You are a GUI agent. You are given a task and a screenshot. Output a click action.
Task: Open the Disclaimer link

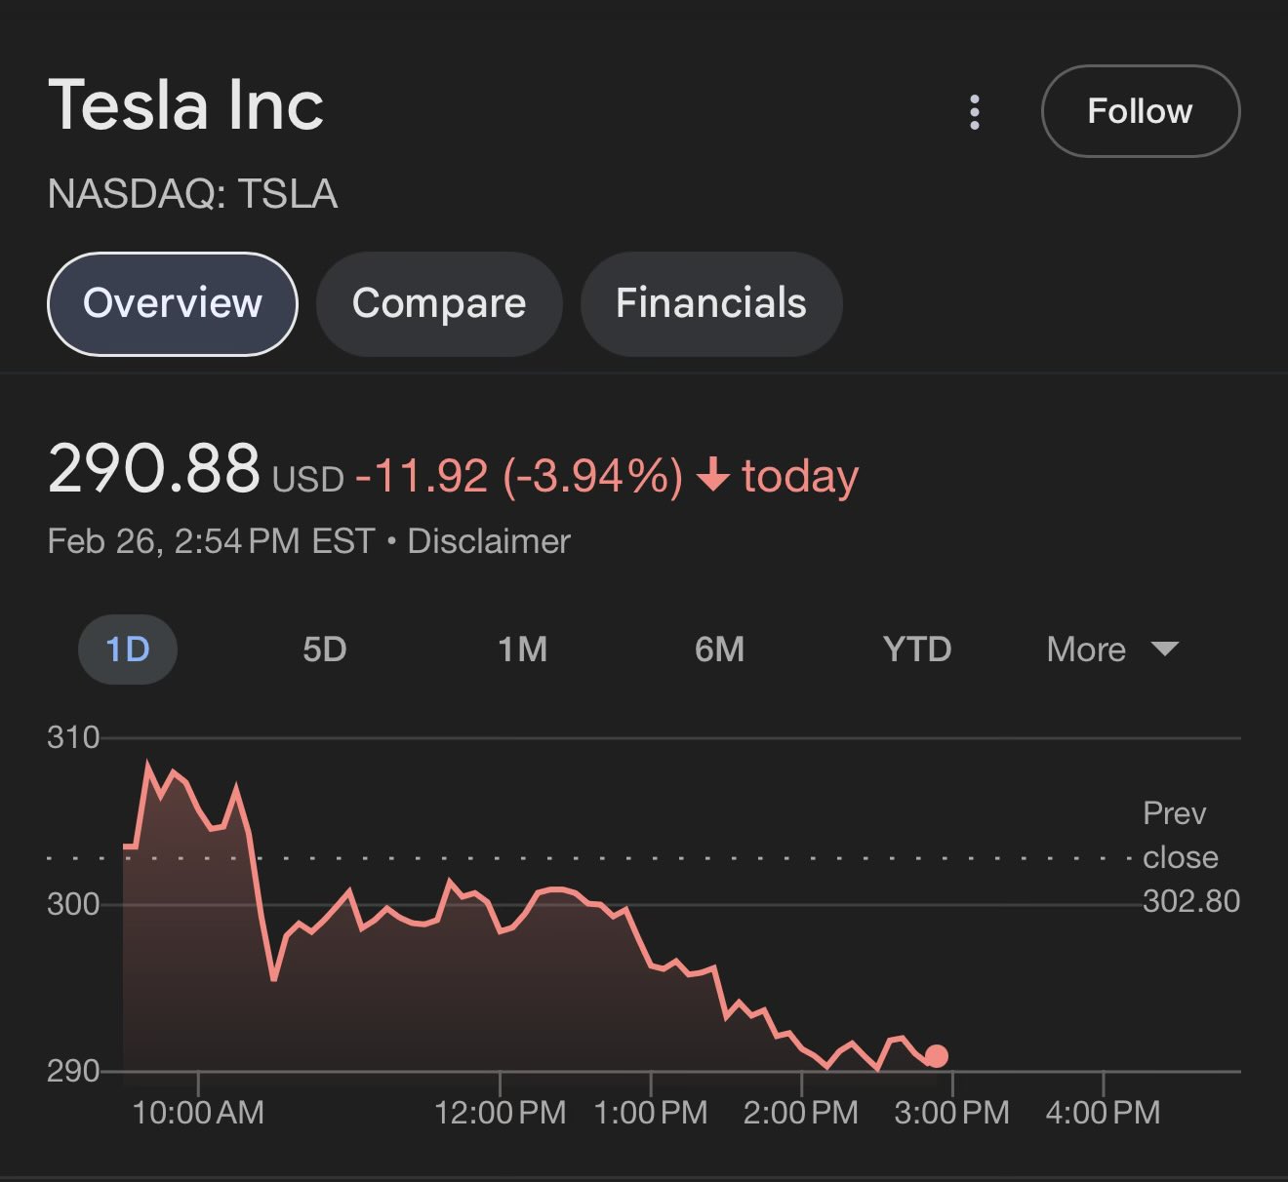pyautogui.click(x=488, y=541)
